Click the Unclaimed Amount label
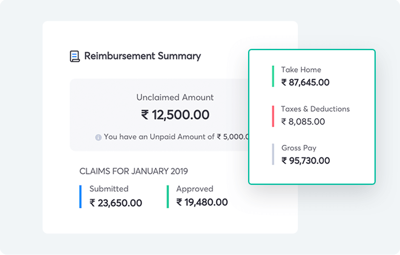The width and height of the screenshot is (400, 255). tap(175, 97)
